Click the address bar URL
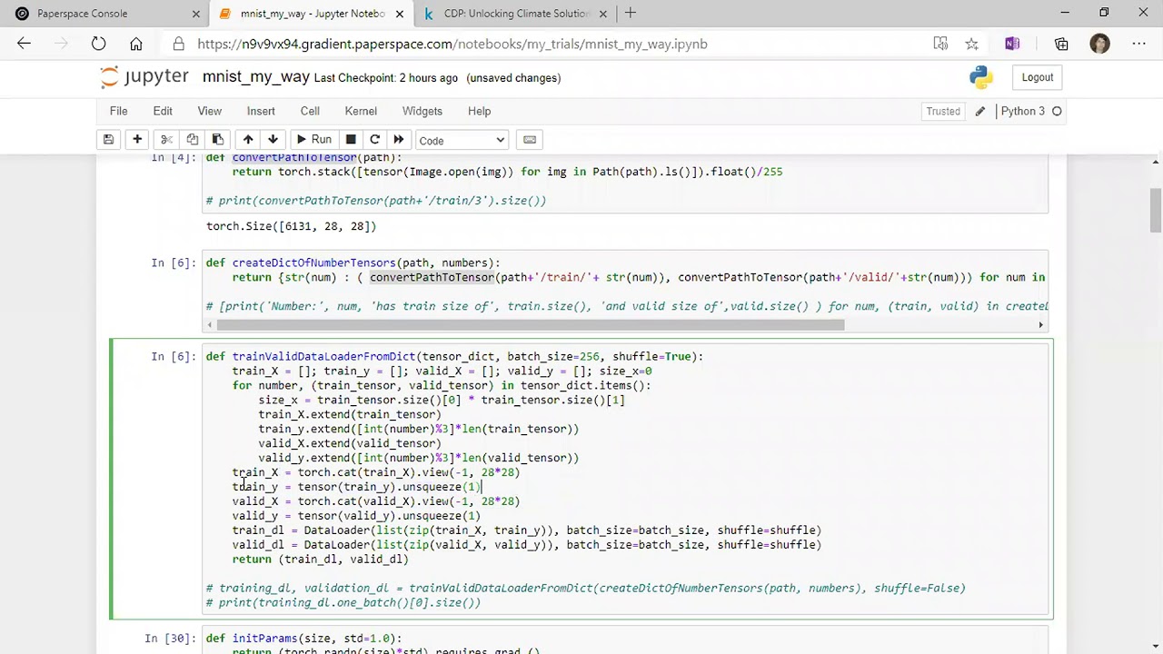This screenshot has height=654, width=1163. (452, 44)
